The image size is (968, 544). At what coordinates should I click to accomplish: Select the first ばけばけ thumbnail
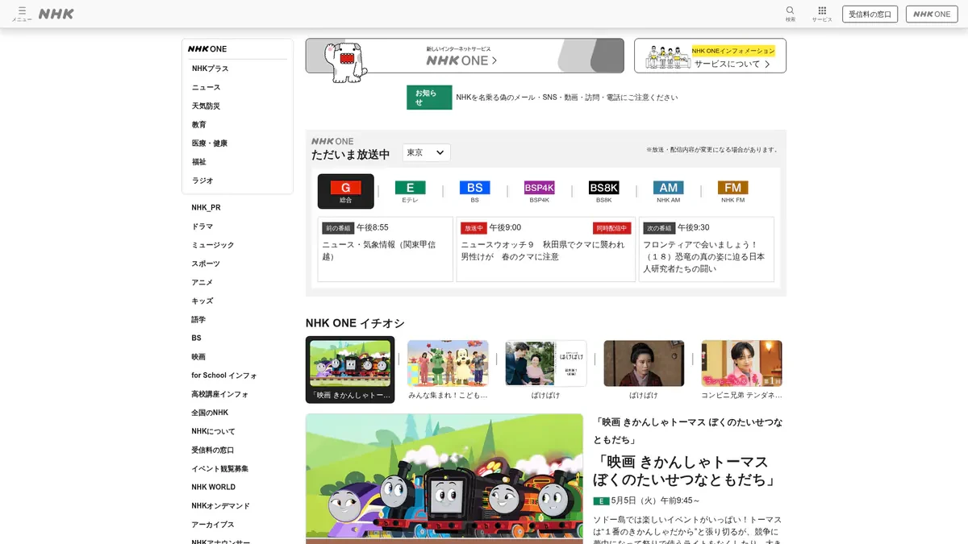tap(545, 369)
